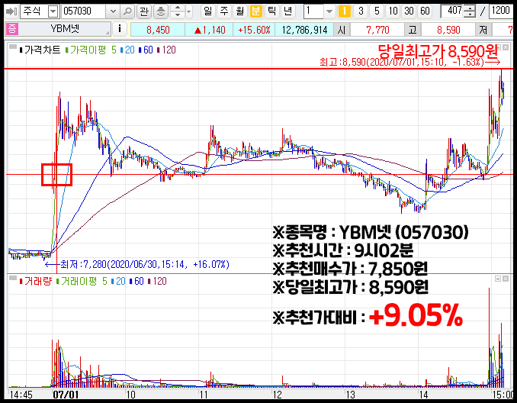The height and width of the screenshot is (403, 517).
Task: Click the i stock info button
Action: click(120, 29)
